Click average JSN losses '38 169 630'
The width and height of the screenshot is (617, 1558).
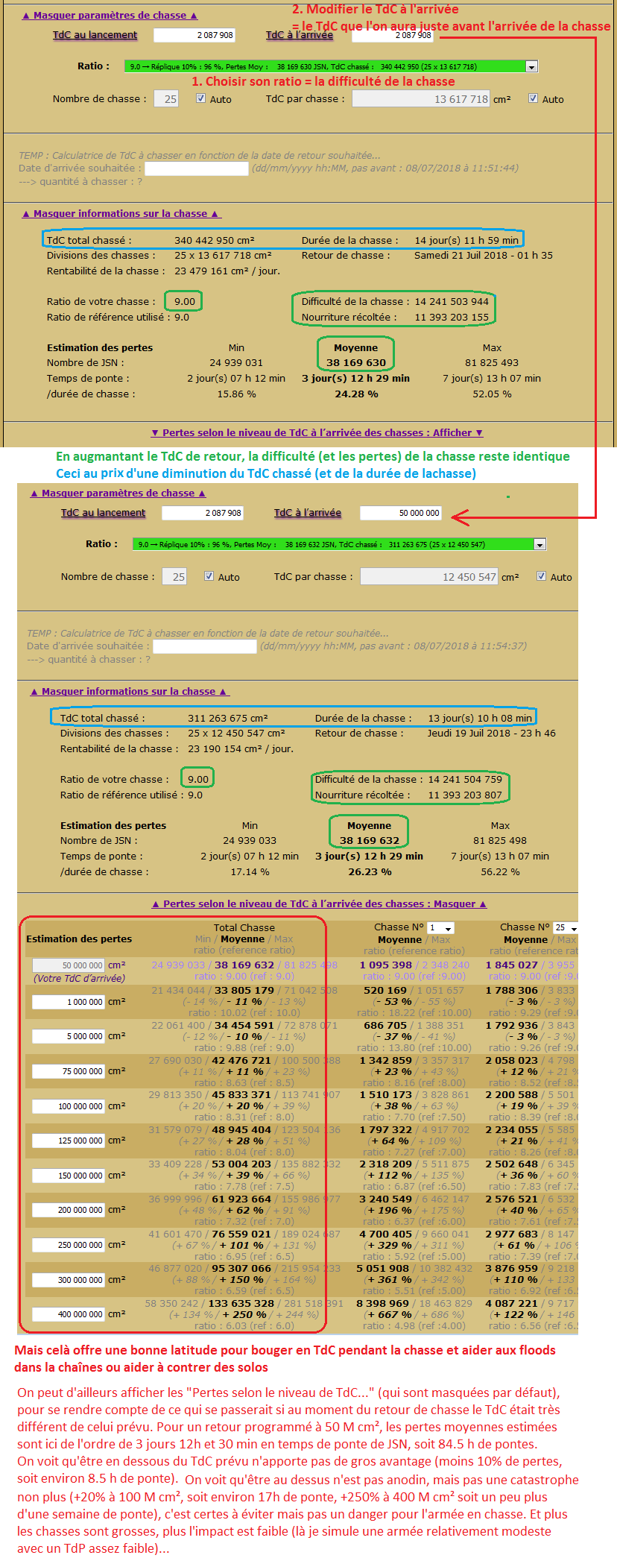click(356, 362)
